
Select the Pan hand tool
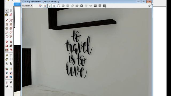pos(11,69)
